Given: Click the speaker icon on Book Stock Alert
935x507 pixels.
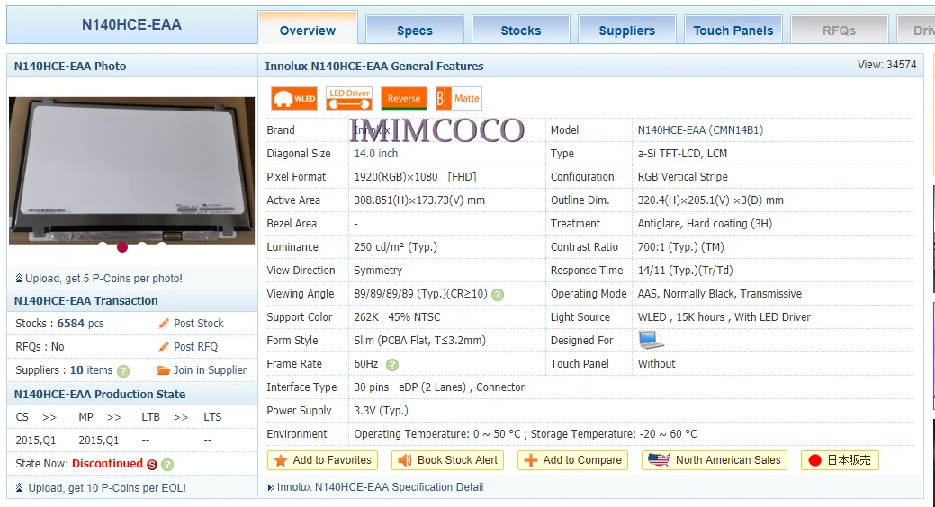Looking at the screenshot, I should (405, 460).
